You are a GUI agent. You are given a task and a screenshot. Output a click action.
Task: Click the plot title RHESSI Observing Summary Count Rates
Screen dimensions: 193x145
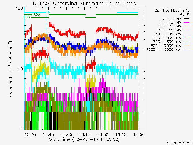coord(84,3)
